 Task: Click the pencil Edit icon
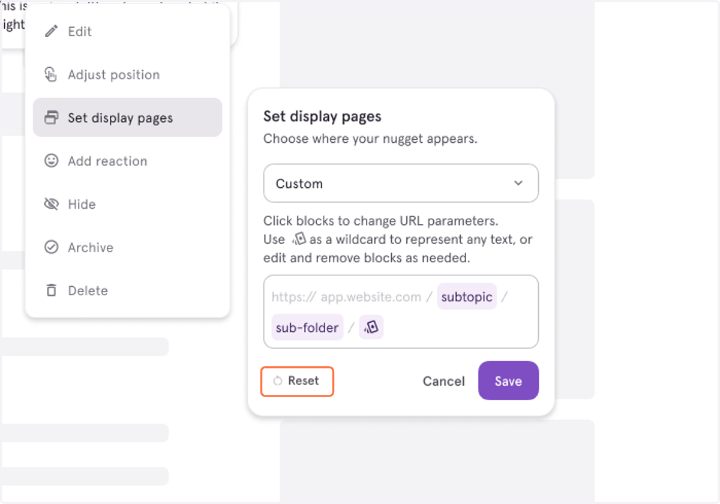pyautogui.click(x=52, y=31)
